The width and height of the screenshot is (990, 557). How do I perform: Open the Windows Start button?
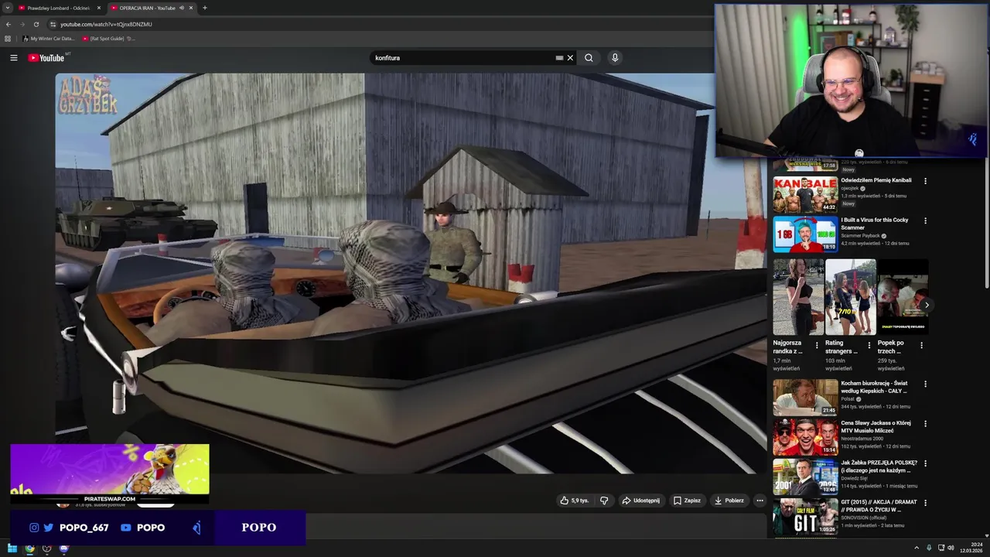pyautogui.click(x=12, y=548)
